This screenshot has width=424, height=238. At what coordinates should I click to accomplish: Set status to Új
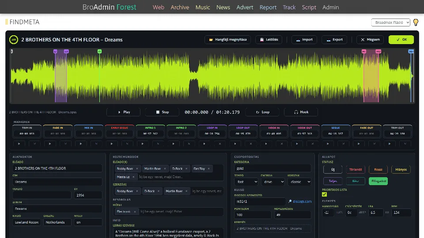[x=333, y=169]
